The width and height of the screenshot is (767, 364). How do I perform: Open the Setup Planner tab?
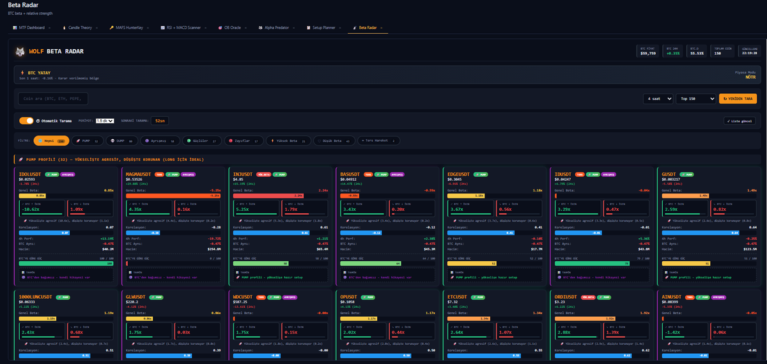pos(323,28)
